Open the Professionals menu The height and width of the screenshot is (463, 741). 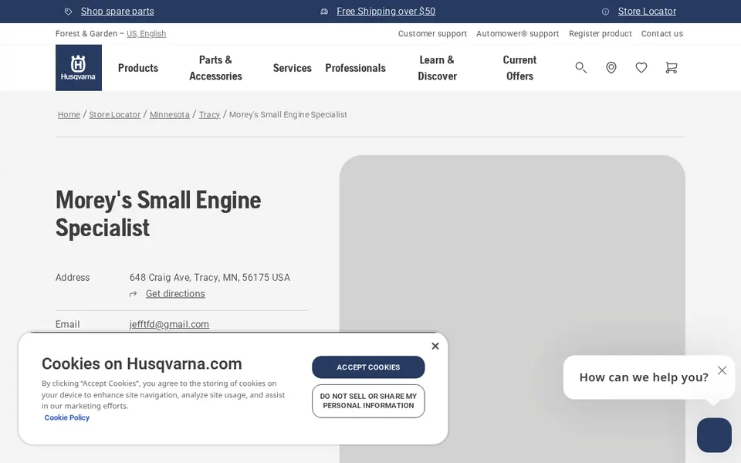tap(355, 68)
